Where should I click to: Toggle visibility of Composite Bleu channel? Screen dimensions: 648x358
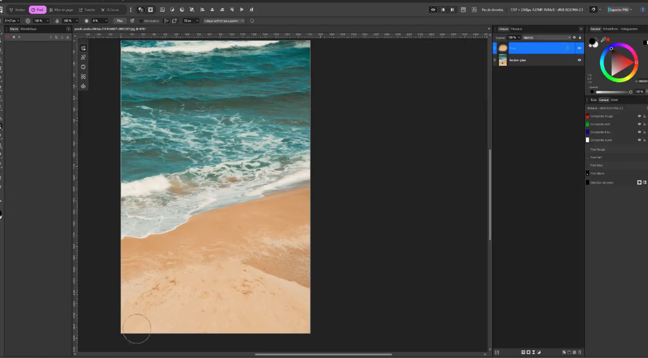639,132
